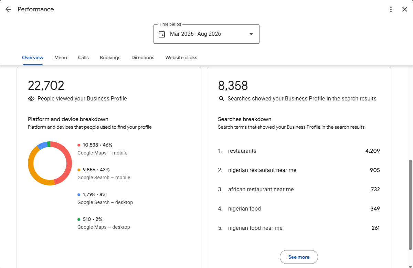Switch to the Bookings tab
413x268 pixels.
point(110,57)
